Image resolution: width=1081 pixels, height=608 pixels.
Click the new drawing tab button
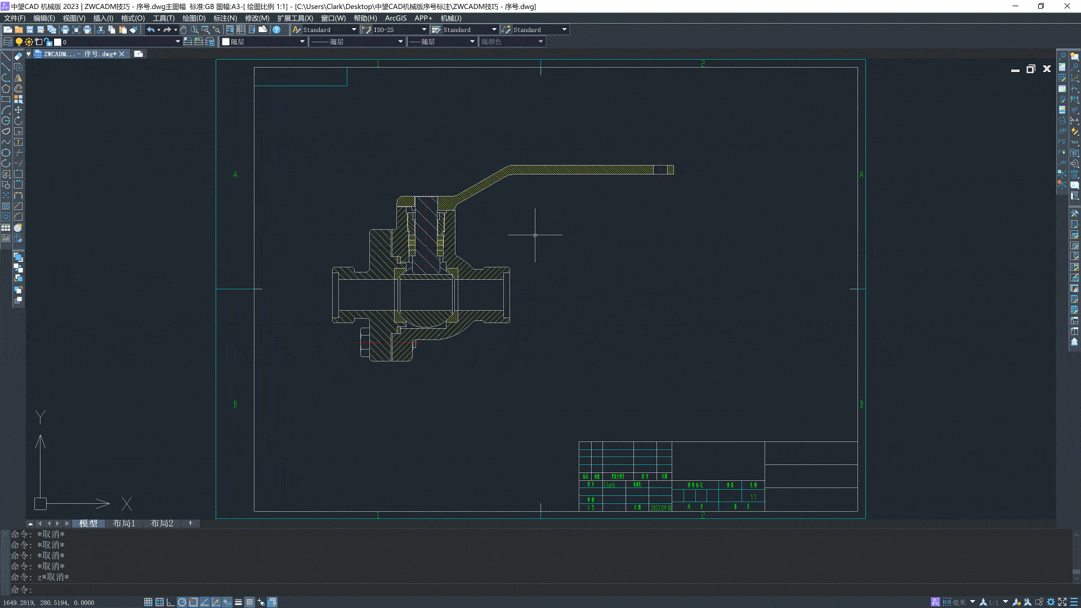coord(139,54)
